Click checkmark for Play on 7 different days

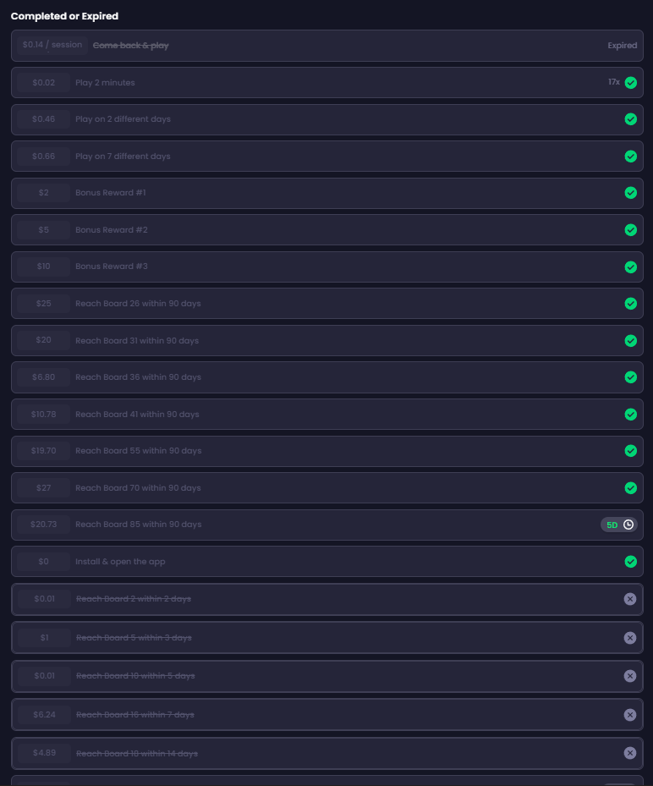pos(630,157)
